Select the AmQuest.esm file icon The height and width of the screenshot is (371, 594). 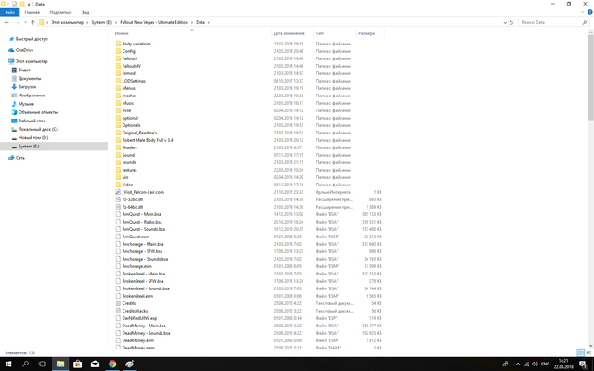coord(118,237)
